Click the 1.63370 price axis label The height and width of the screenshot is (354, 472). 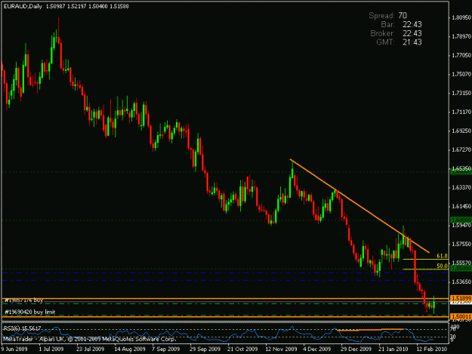[x=461, y=187]
